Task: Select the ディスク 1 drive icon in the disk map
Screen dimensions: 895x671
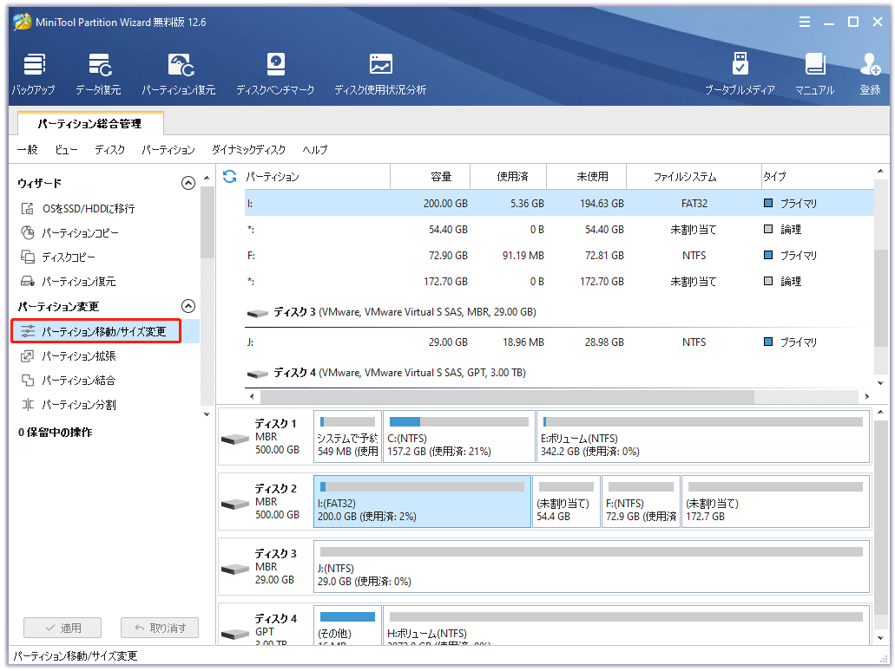Action: point(235,439)
